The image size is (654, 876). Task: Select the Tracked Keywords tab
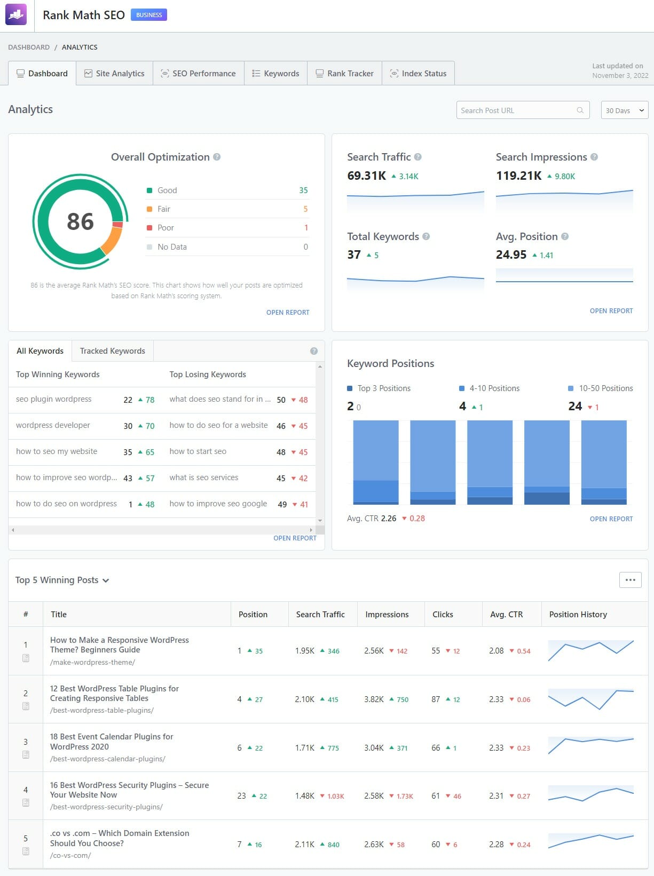[x=113, y=351]
